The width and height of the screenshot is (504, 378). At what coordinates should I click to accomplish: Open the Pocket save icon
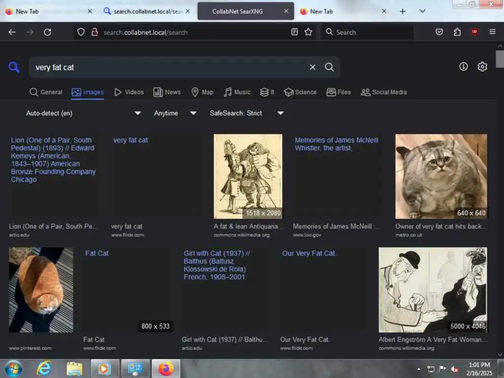(439, 32)
